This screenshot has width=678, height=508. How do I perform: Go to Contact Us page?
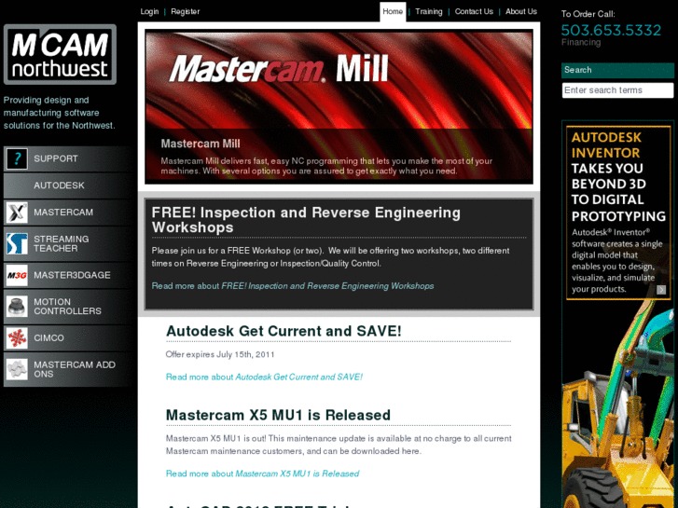click(474, 12)
